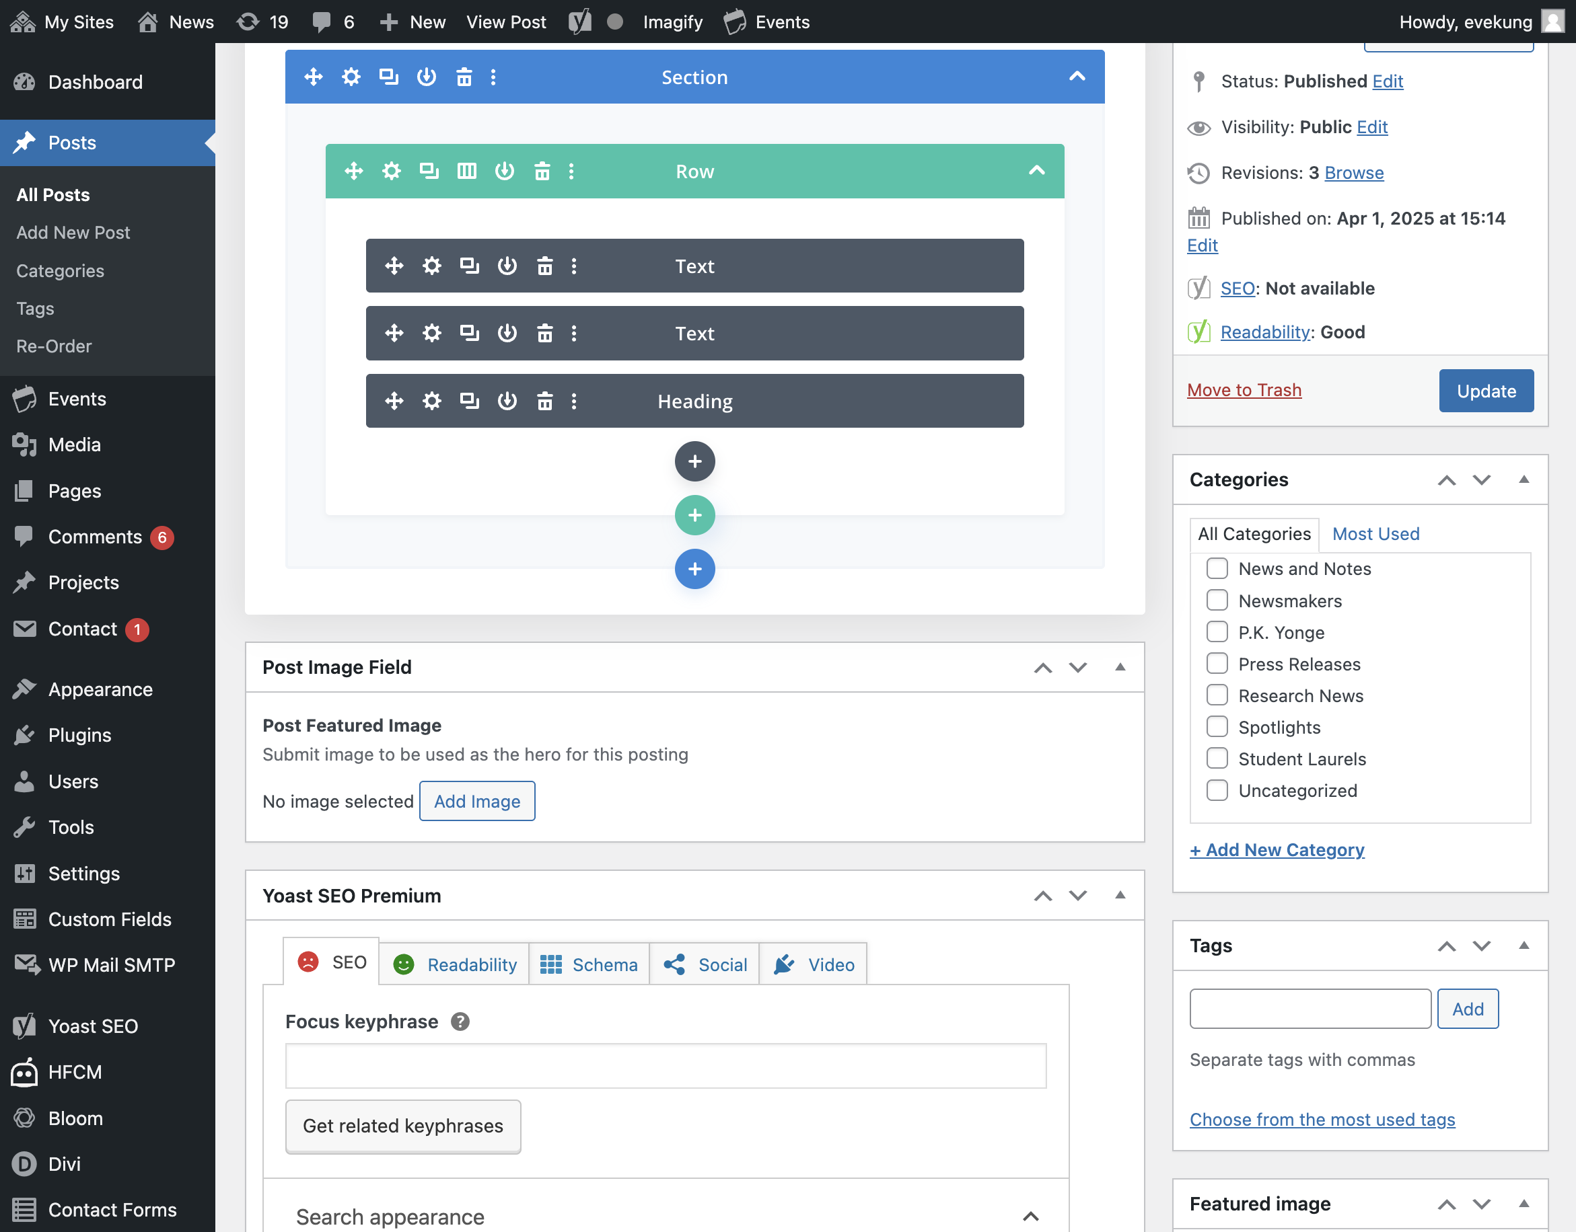Delete the Section with trash icon
1576x1232 pixels.
pyautogui.click(x=464, y=77)
